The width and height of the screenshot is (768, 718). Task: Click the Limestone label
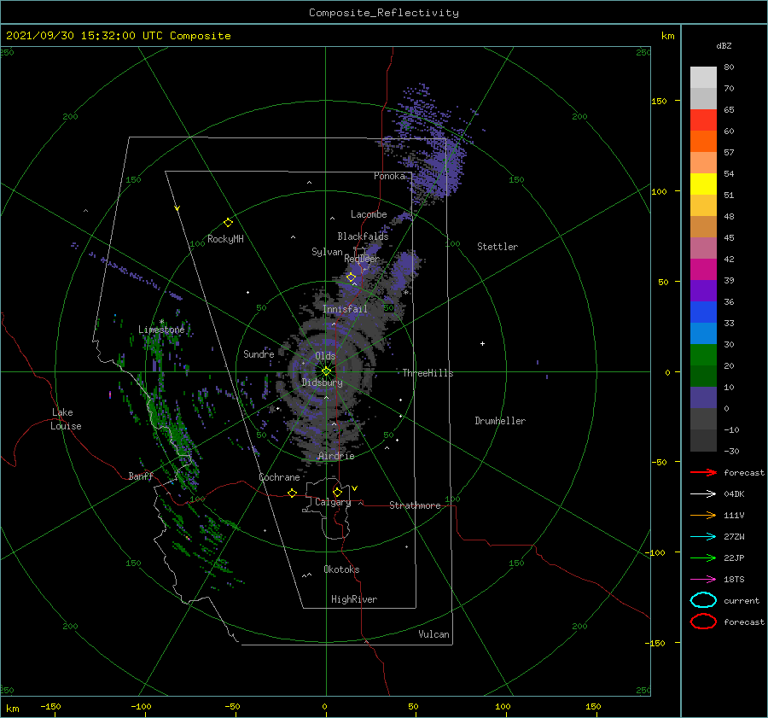point(161,330)
